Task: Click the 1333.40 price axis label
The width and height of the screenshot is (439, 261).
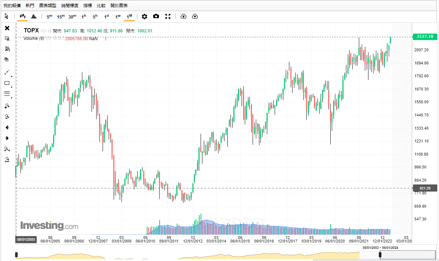Action: coord(421,128)
